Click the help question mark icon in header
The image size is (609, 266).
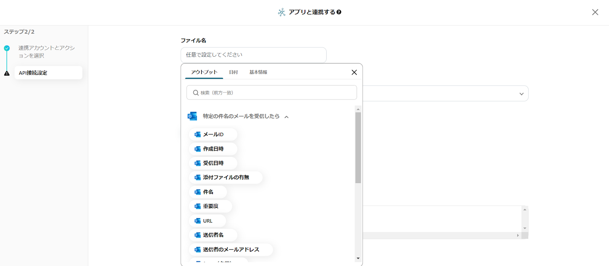[x=339, y=12]
